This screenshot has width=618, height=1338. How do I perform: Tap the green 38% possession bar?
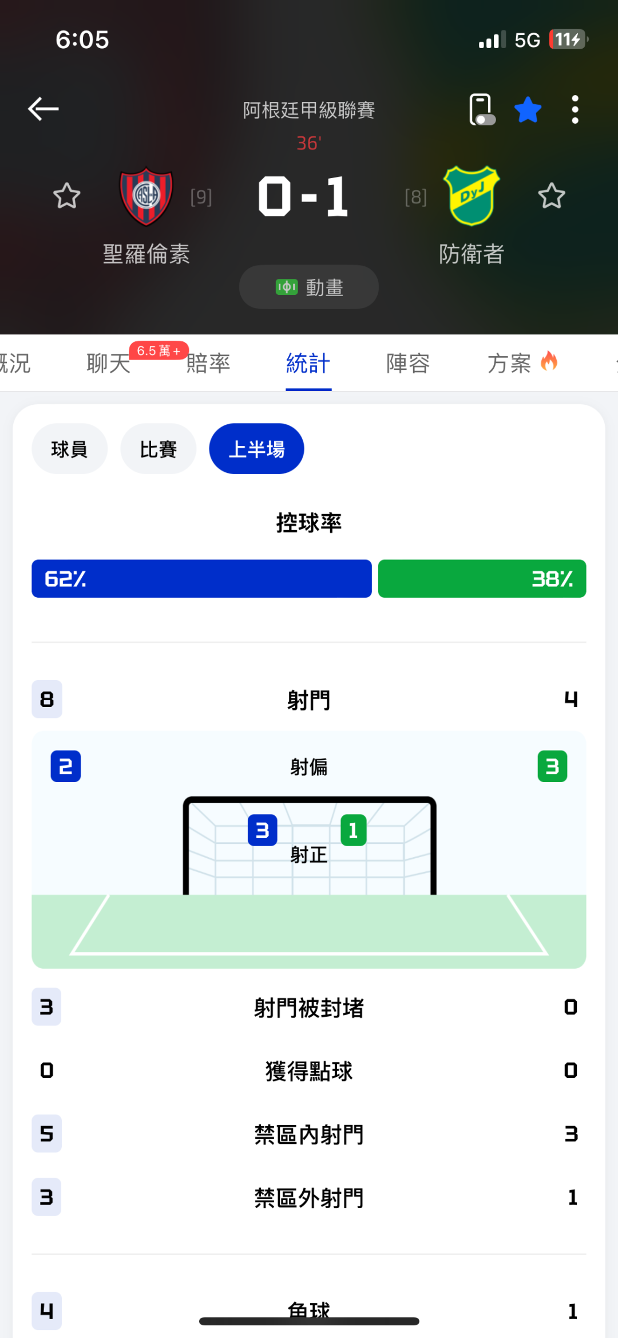pos(482,579)
